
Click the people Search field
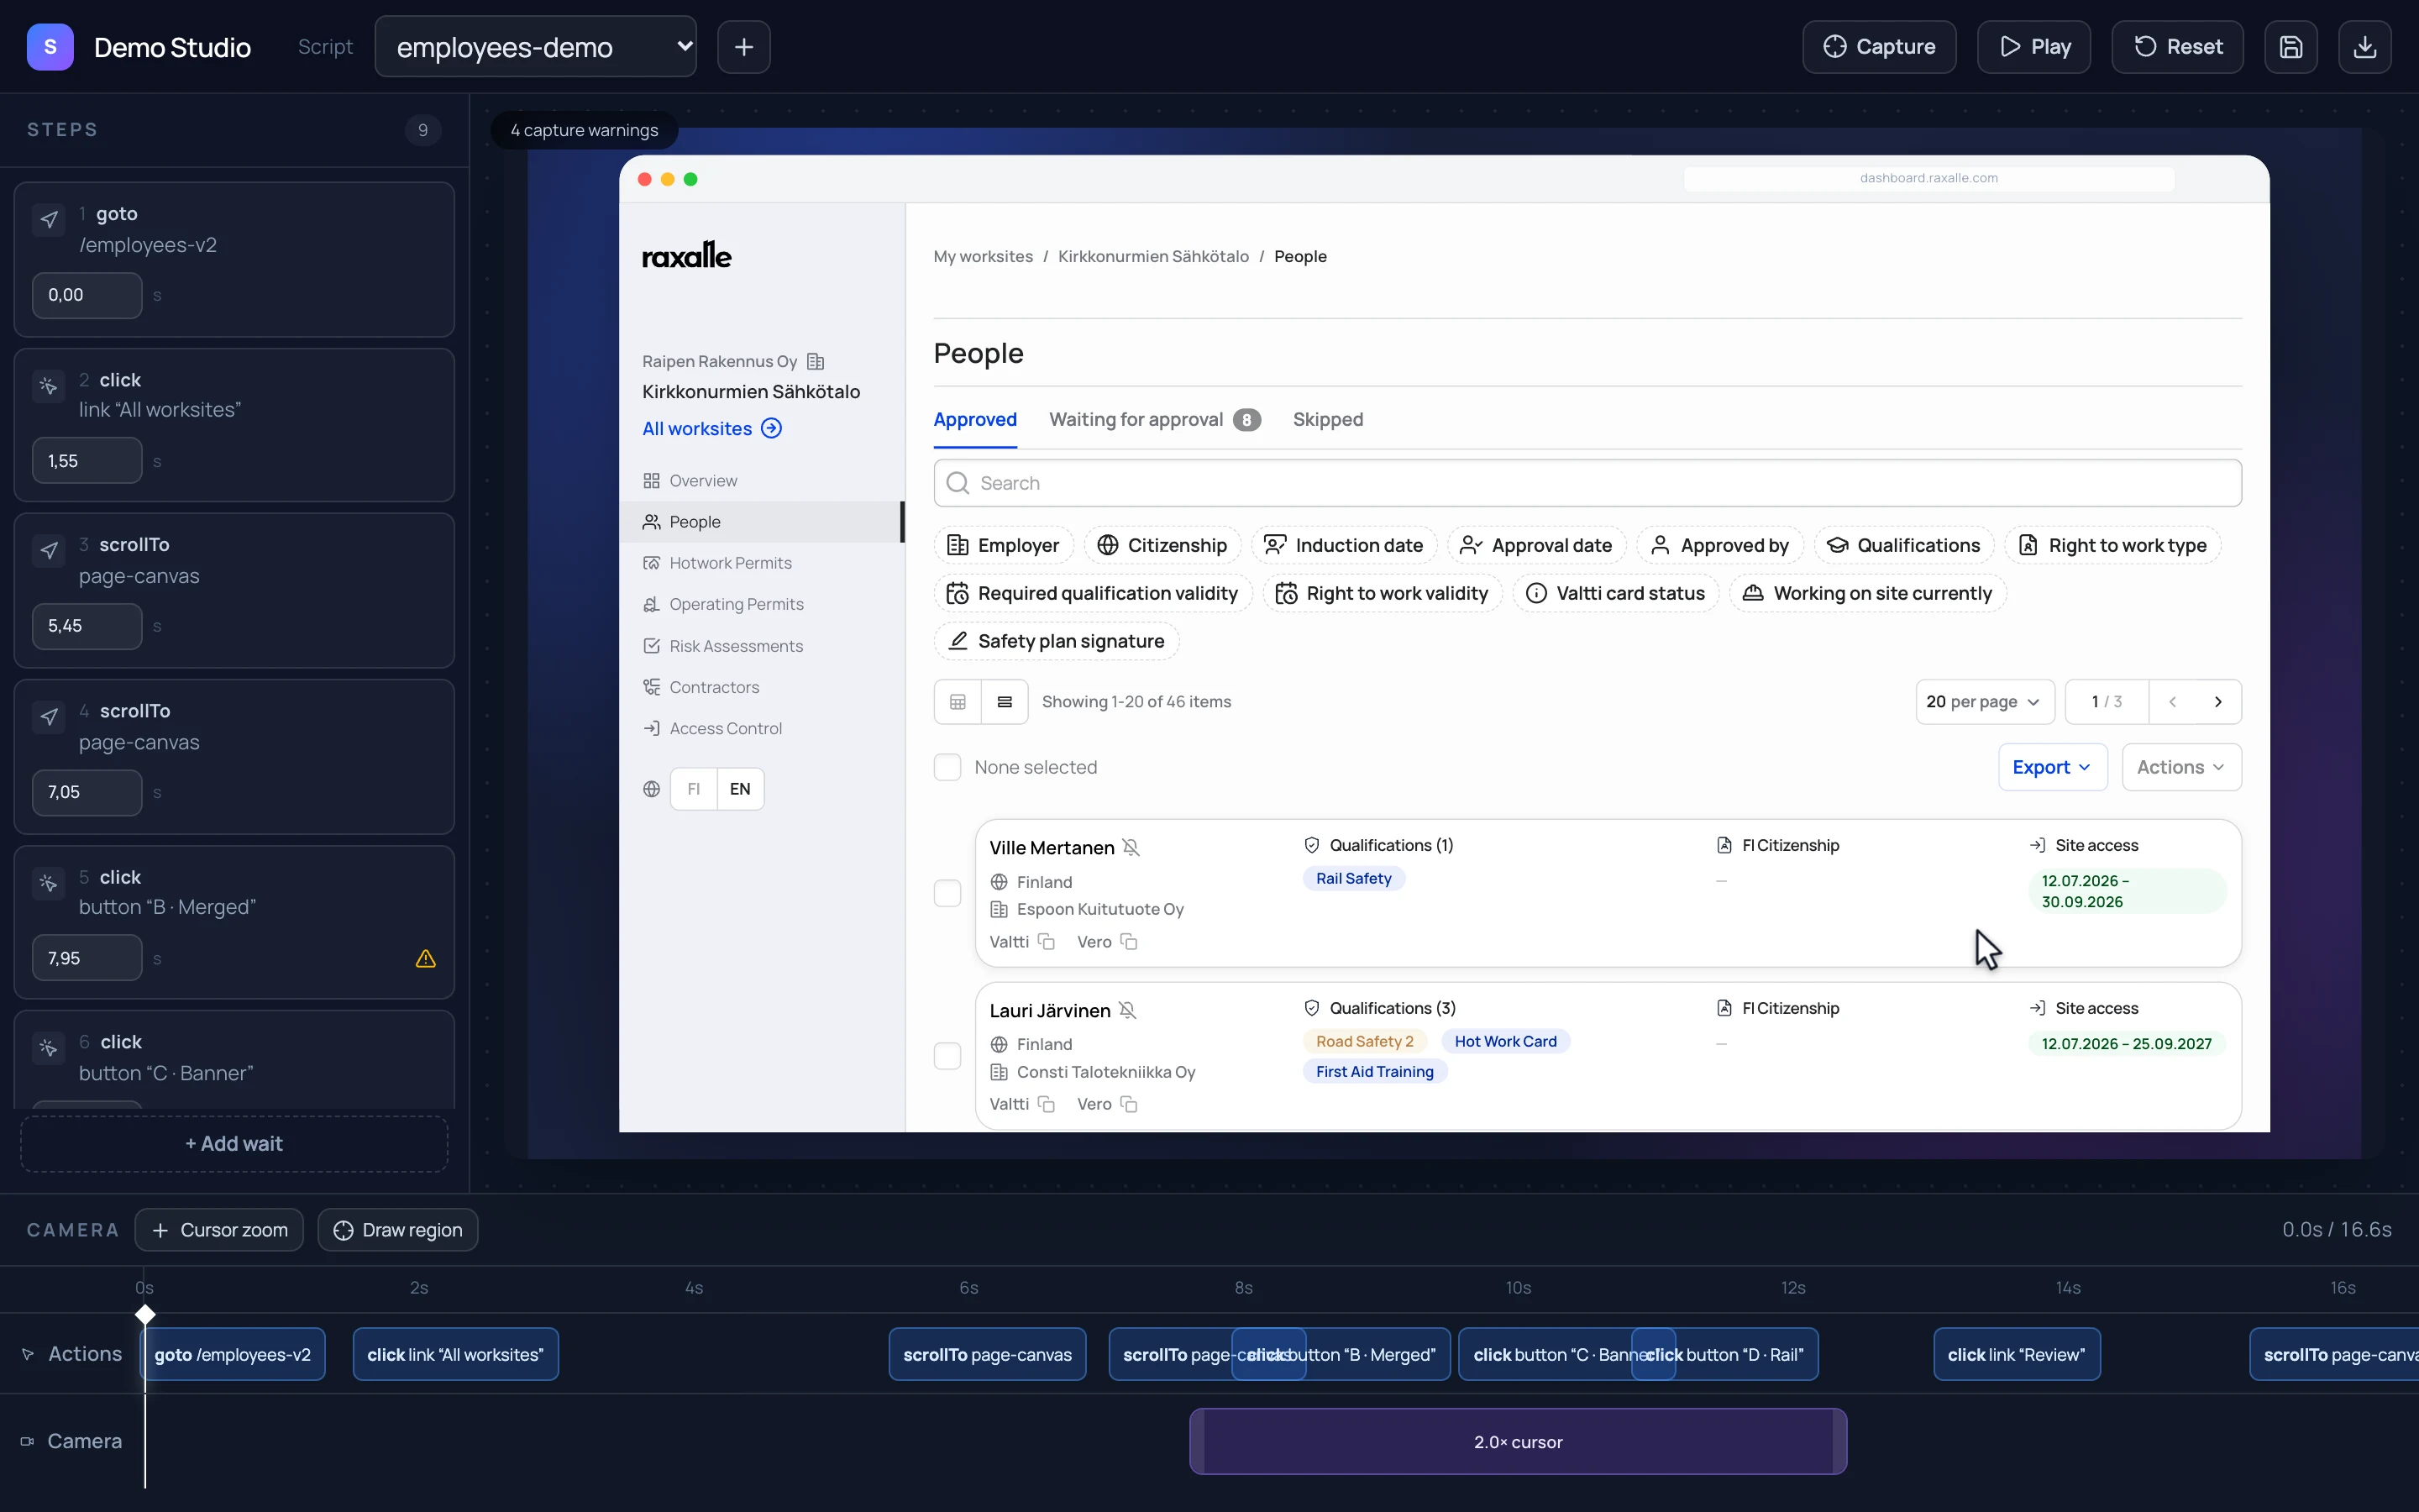pyautogui.click(x=1587, y=483)
